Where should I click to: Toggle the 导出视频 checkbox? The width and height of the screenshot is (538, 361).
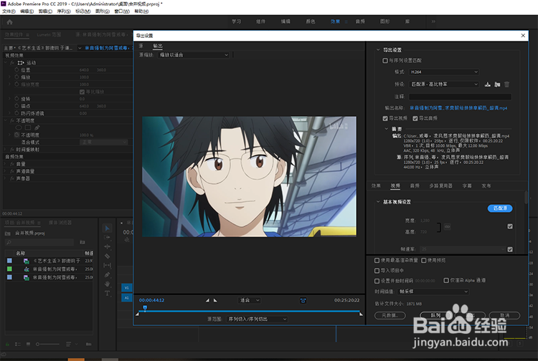(385, 118)
